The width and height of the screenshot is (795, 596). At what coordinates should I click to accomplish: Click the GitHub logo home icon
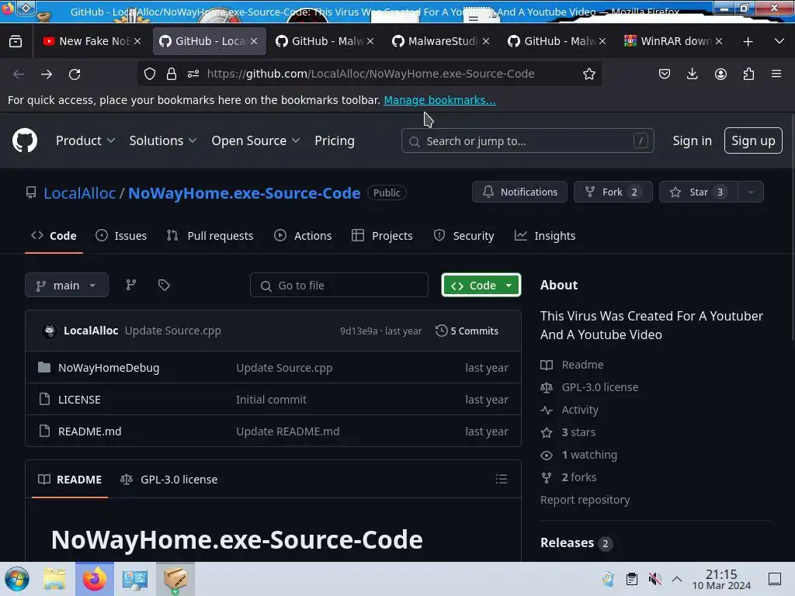24,140
